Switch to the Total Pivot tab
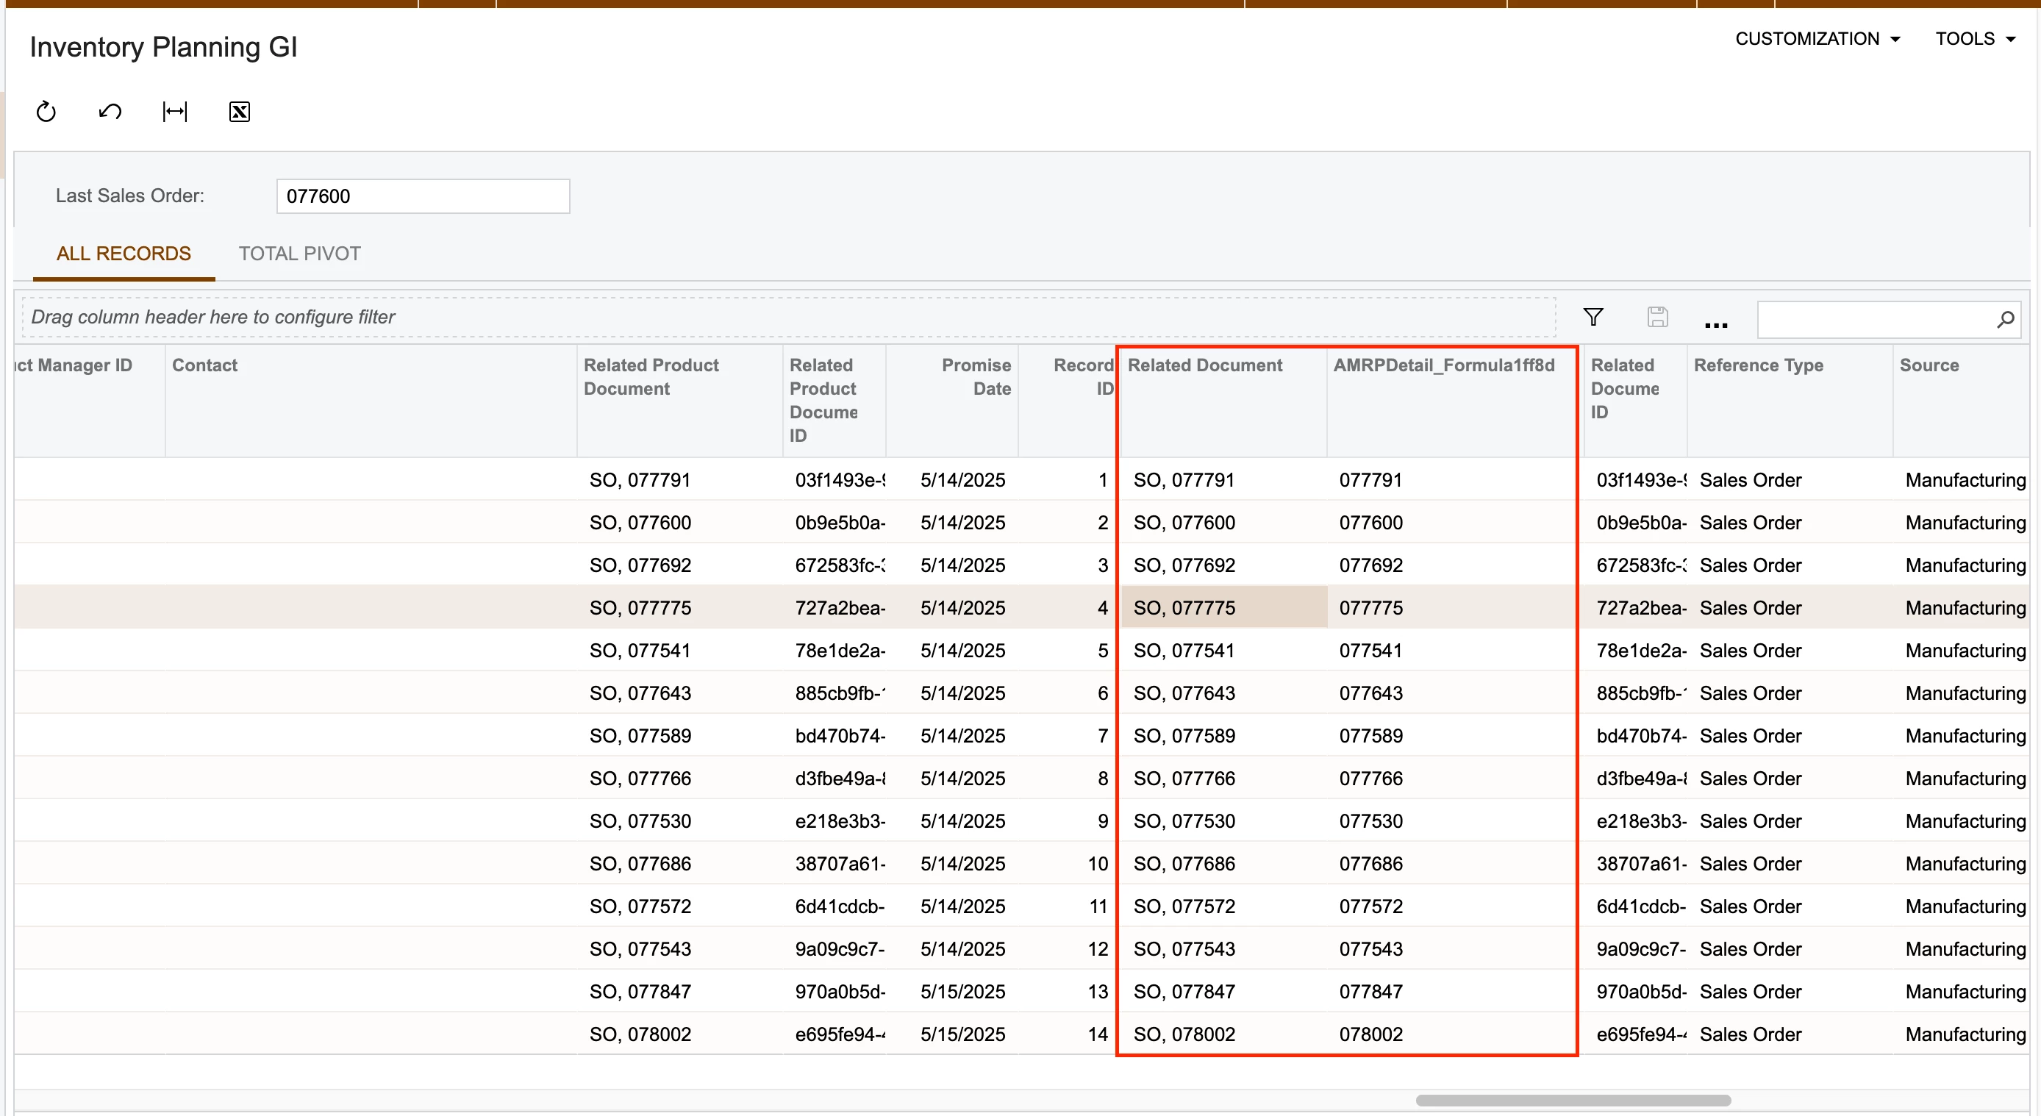Screen dimensions: 2041x1116 click(299, 254)
